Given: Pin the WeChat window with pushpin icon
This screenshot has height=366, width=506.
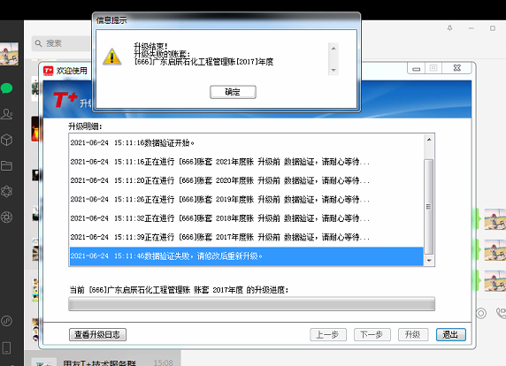Looking at the screenshot, I should coord(450,28).
